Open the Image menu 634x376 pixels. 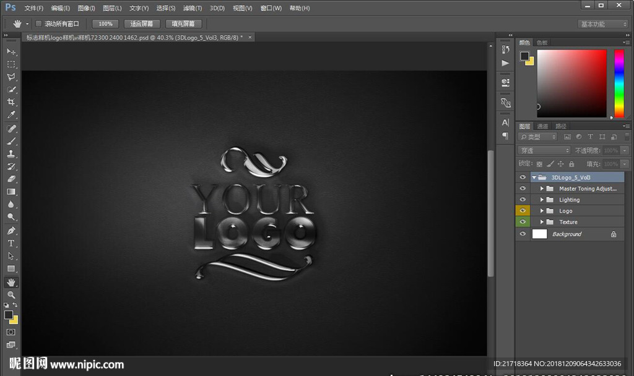86,8
